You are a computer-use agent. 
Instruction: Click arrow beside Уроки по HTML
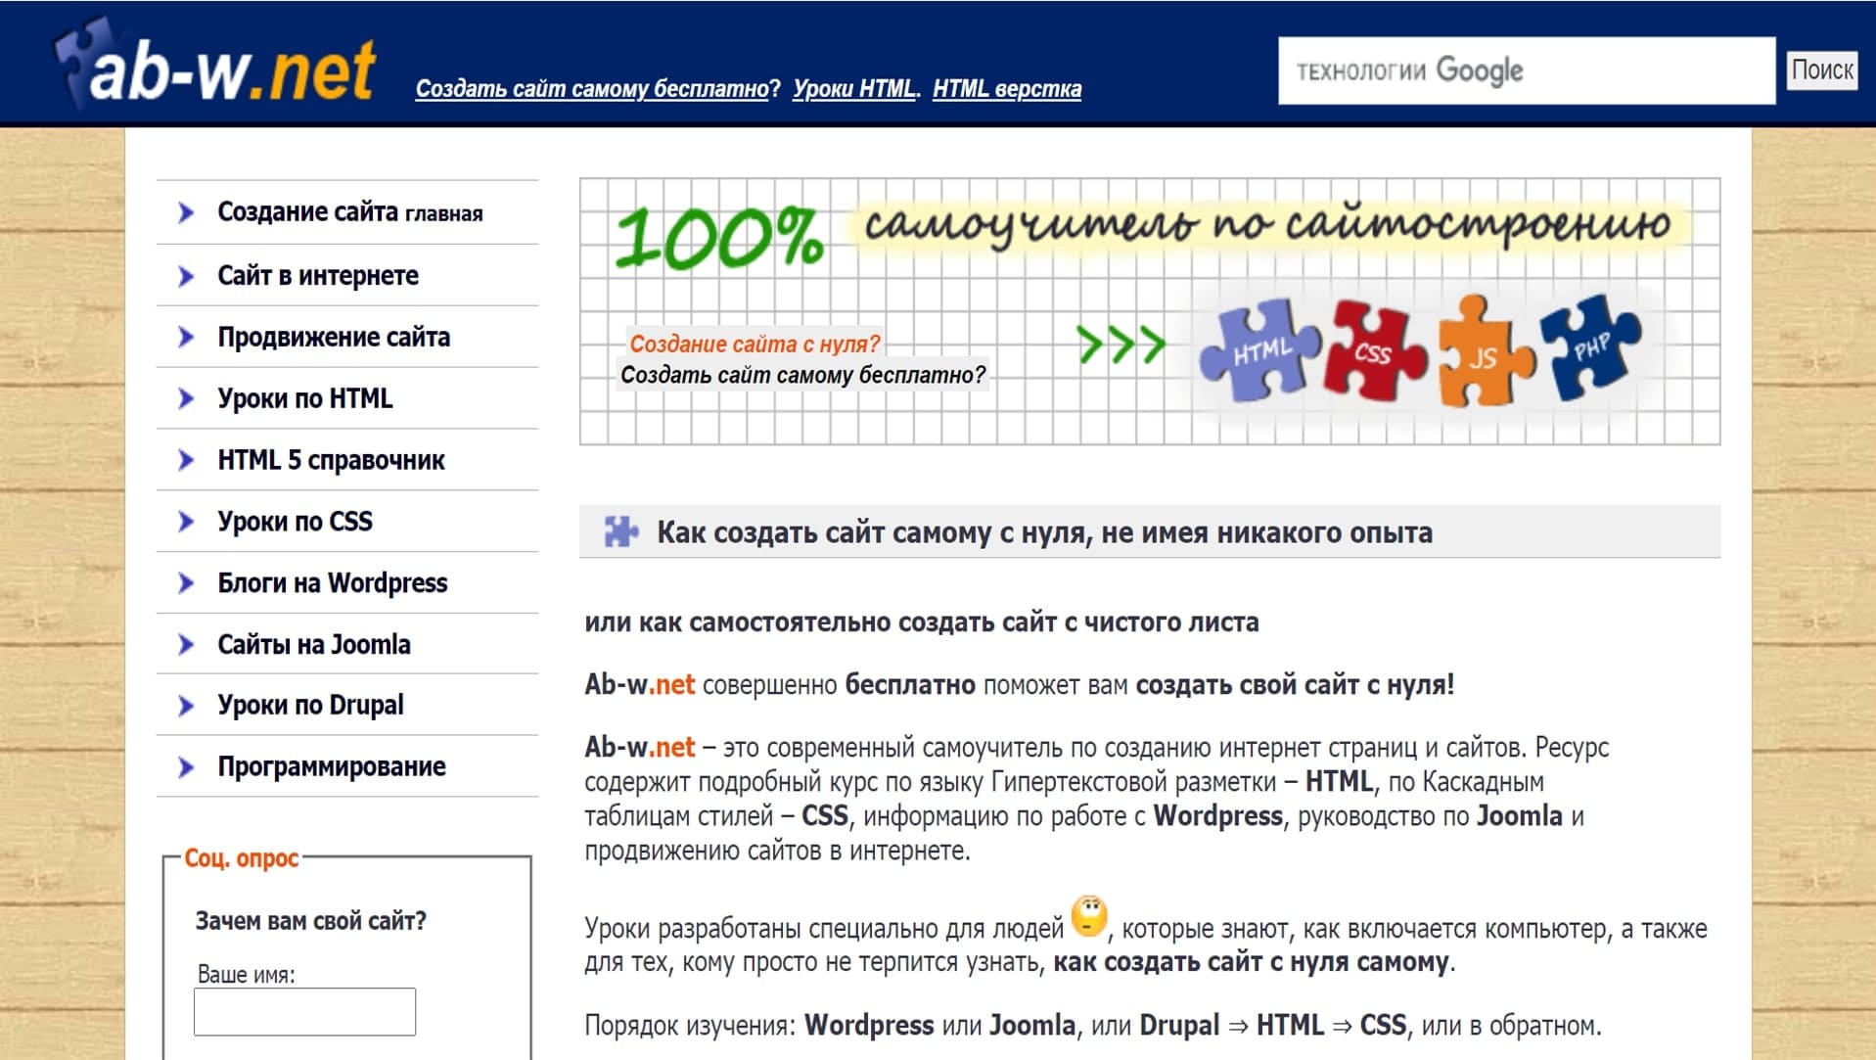[186, 398]
